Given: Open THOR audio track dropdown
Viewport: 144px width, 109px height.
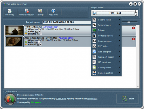Looking at the screenshot, I should pos(39,31).
